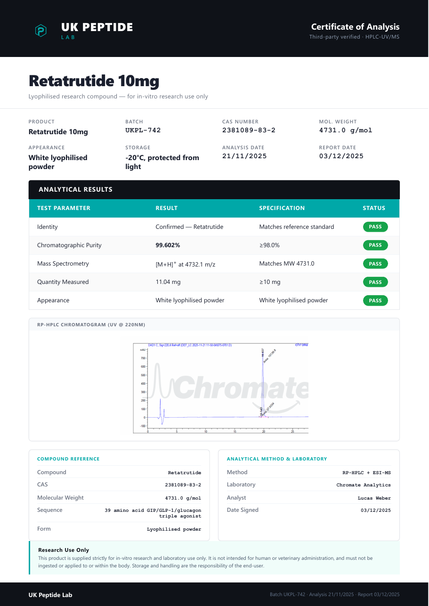Viewport: 429px width, 606px height.
Task: Click the PASS badge for Quantity Measured
Action: (x=375, y=282)
